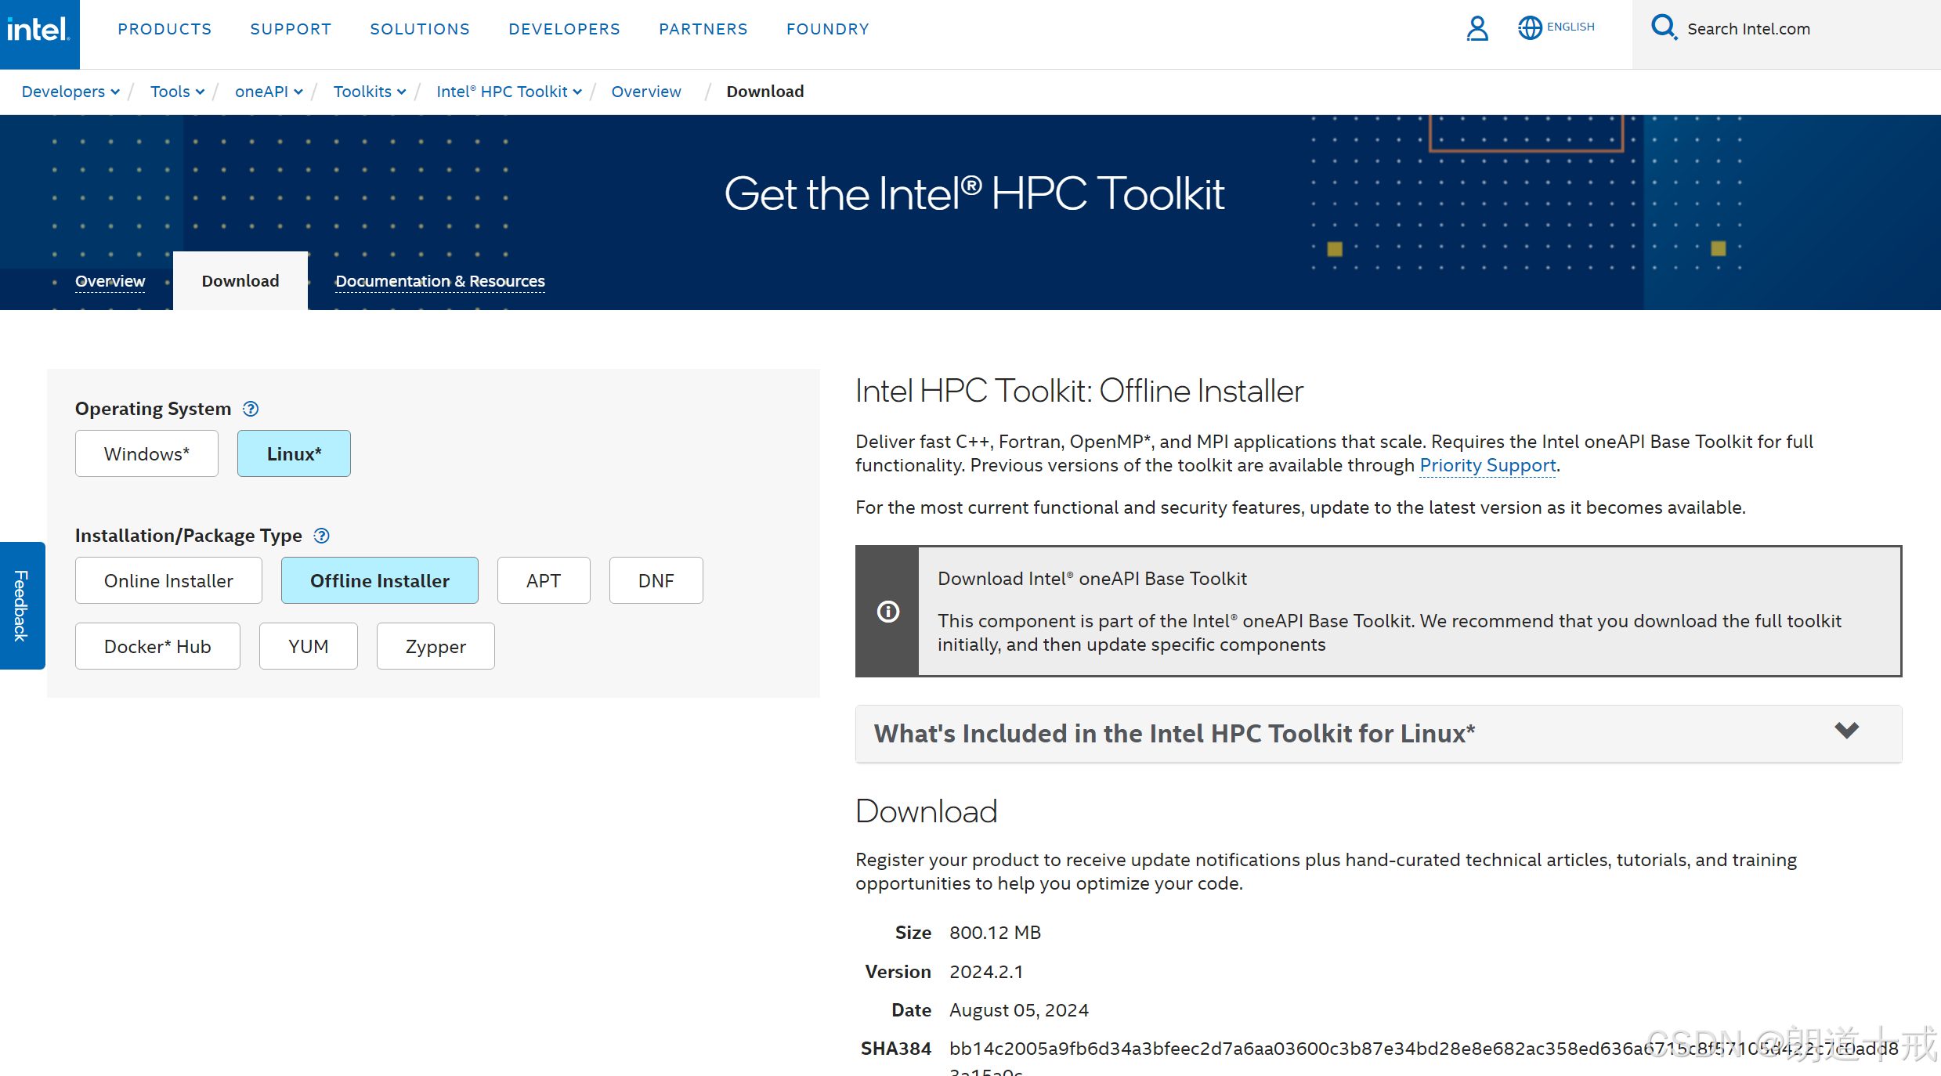This screenshot has width=1941, height=1076.
Task: Select Download tab in banner
Action: pos(240,281)
